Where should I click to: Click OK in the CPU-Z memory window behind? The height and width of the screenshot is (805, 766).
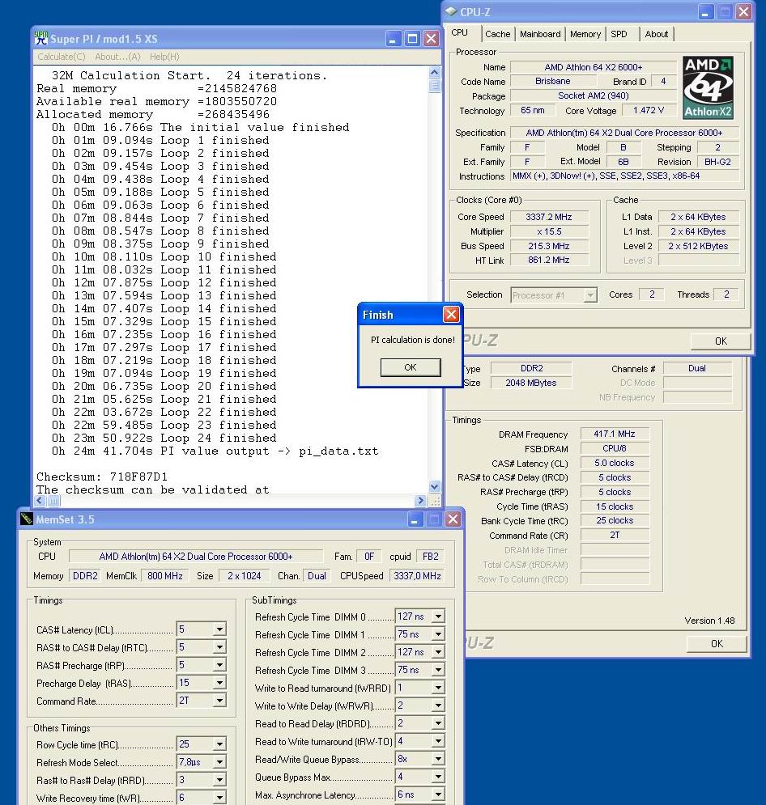[x=717, y=644]
